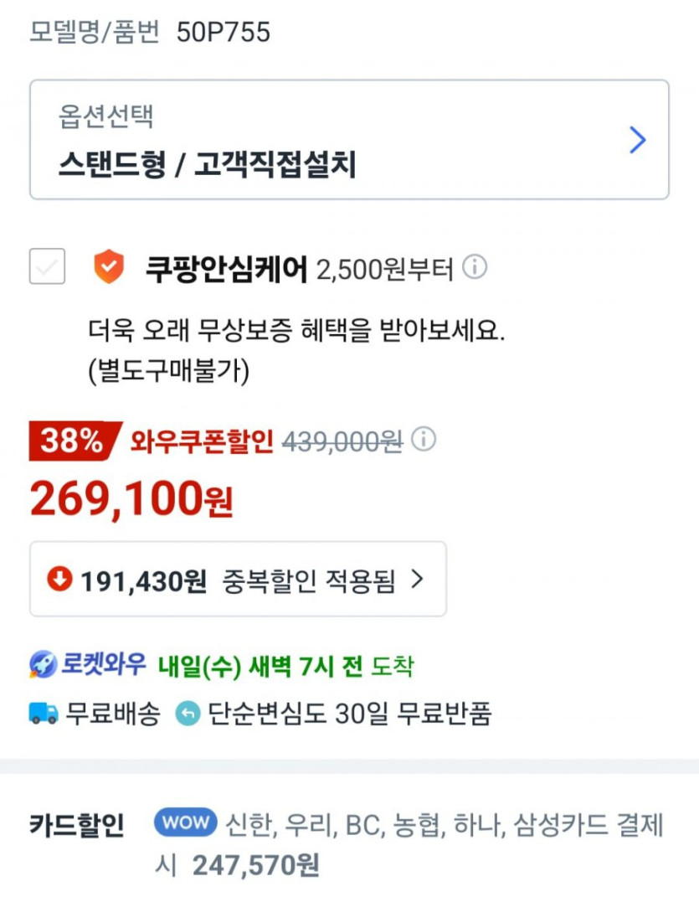699x897 pixels.
Task: Click the 쿠팡안심케어 title text
Action: tap(226, 269)
